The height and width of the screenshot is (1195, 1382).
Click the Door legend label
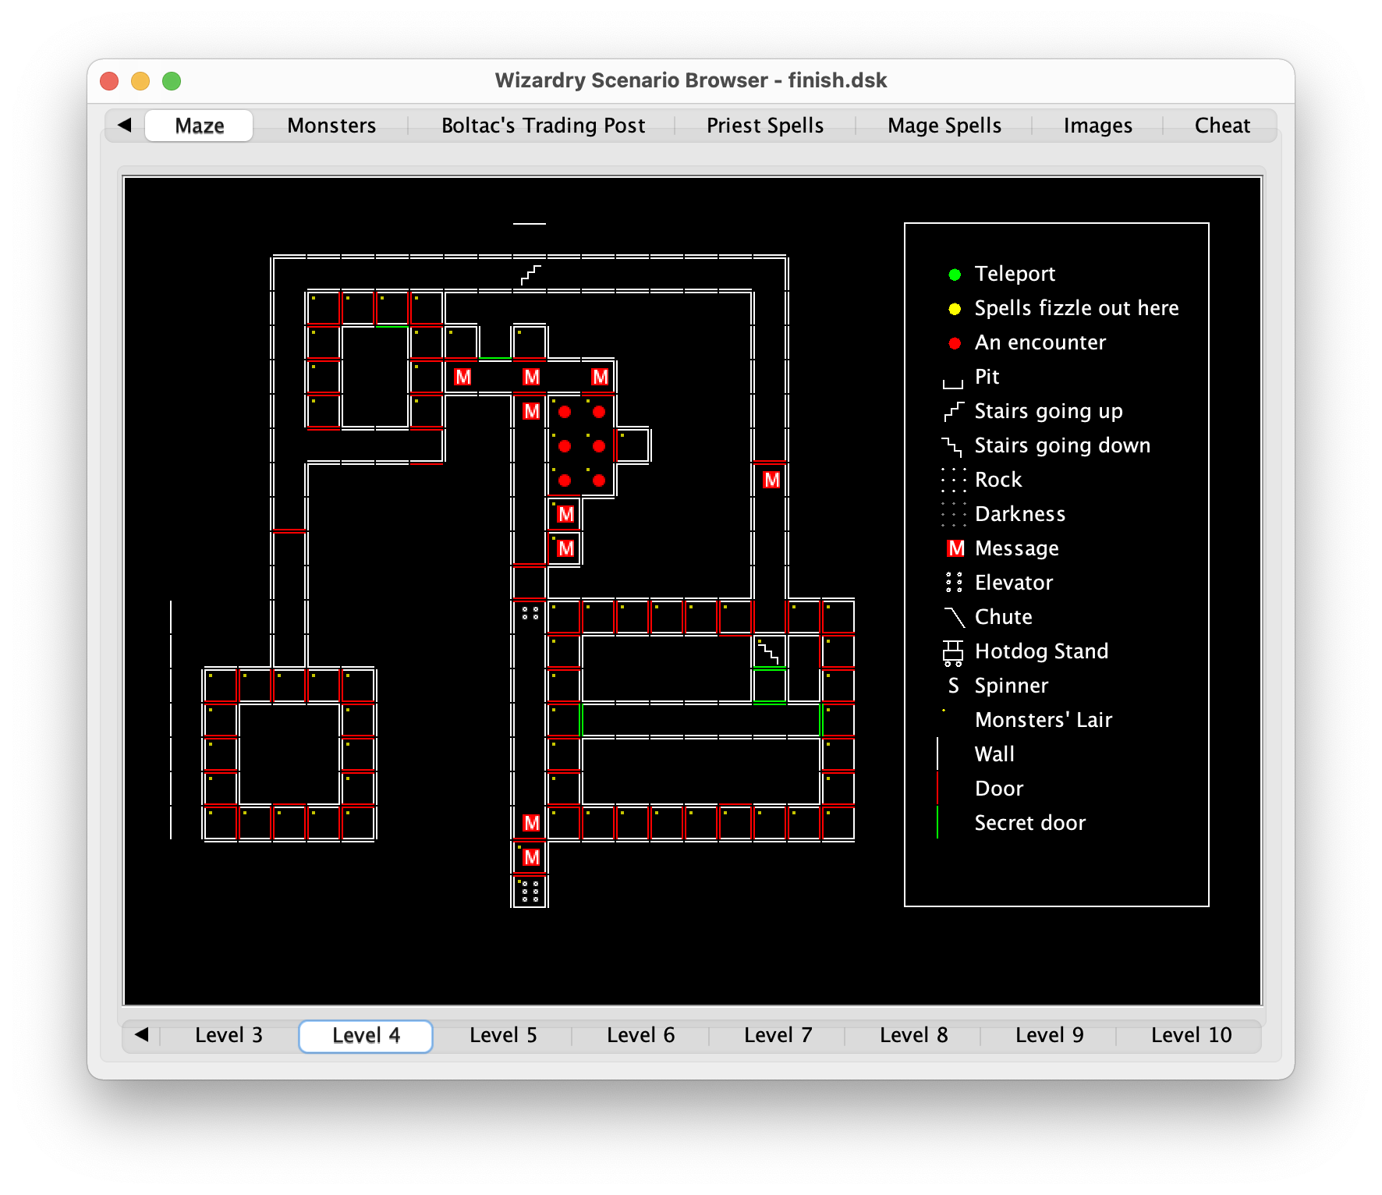coord(998,789)
